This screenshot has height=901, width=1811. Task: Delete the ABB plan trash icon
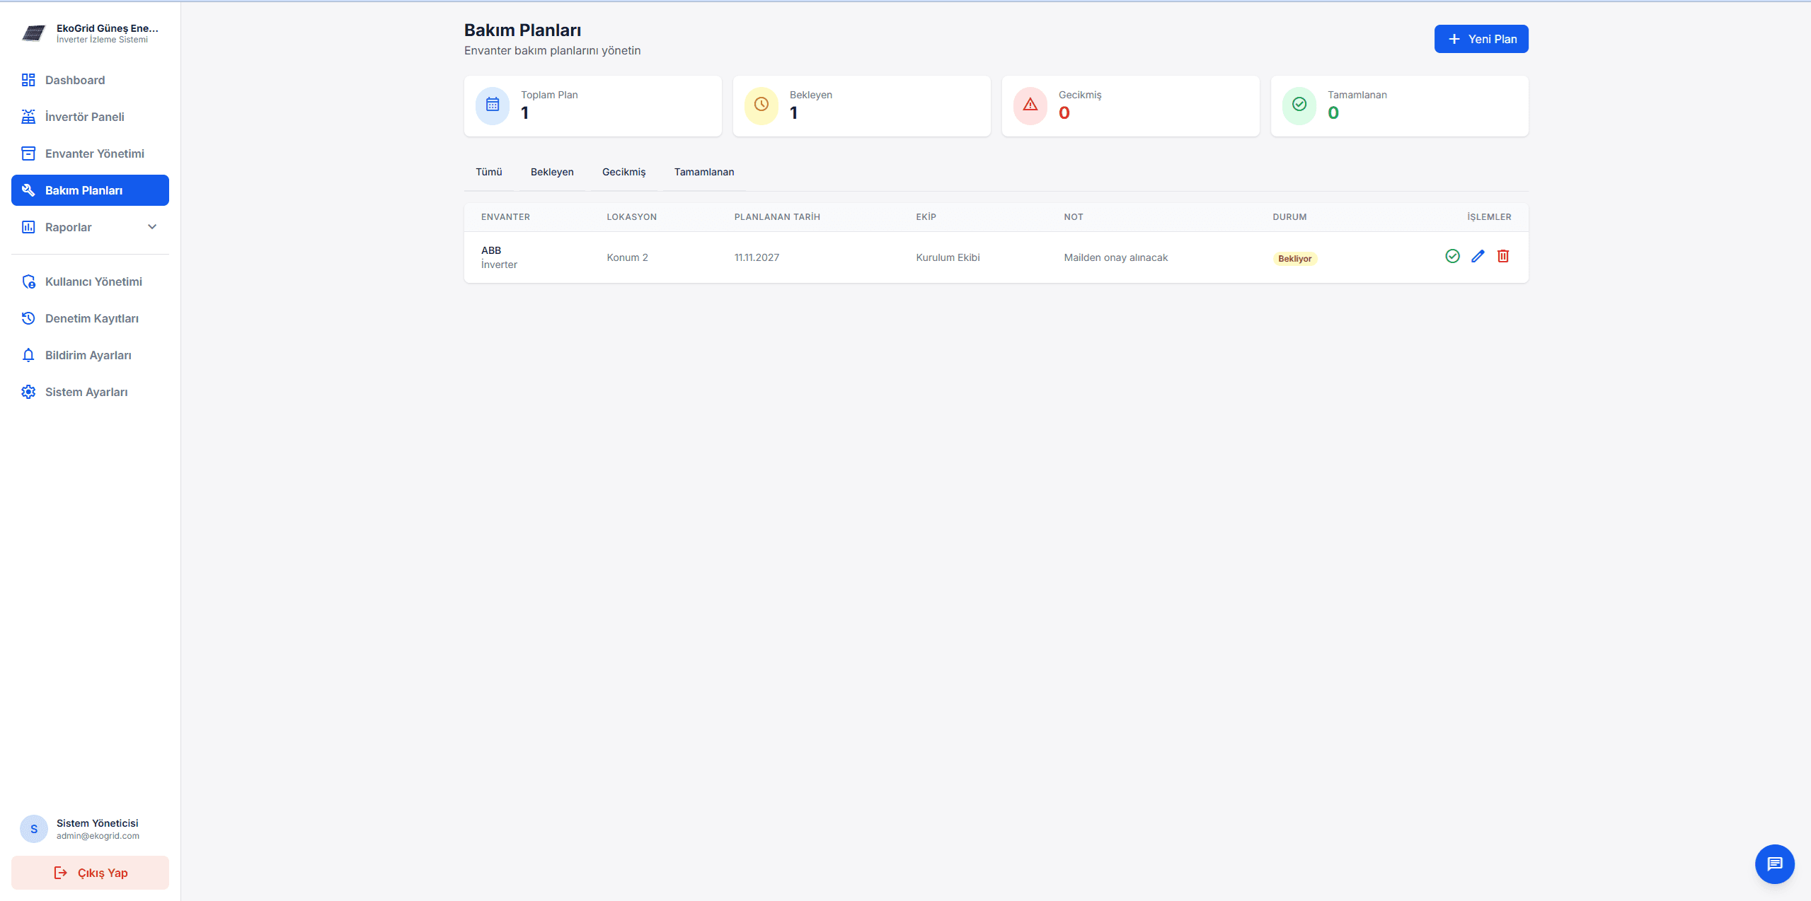[1503, 256]
